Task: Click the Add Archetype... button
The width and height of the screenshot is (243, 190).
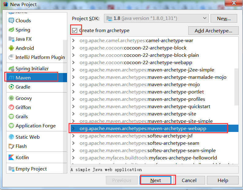Action: (x=213, y=31)
